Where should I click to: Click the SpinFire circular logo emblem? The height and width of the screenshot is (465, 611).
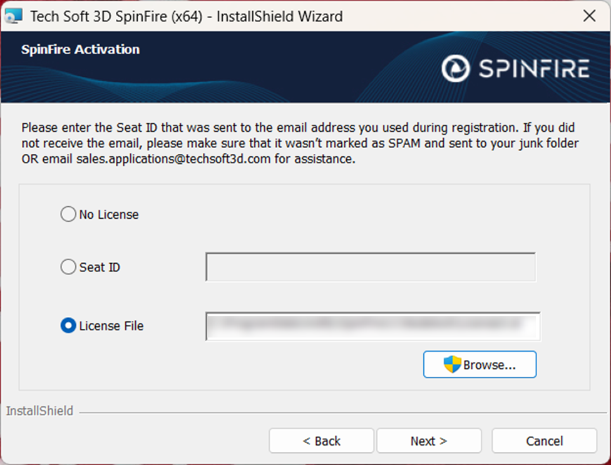coord(455,68)
